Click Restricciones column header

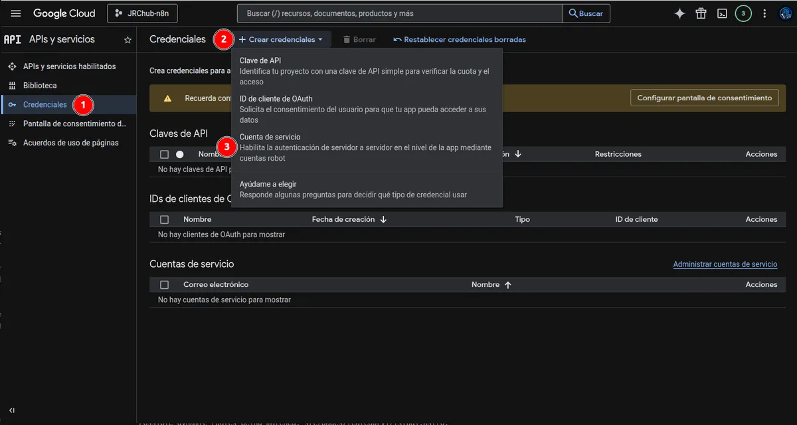[x=618, y=154]
